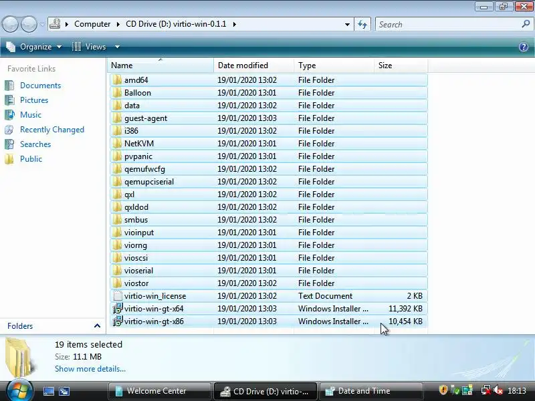This screenshot has width=535, height=401.
Task: Click the amd64 folder icon
Action: click(117, 80)
